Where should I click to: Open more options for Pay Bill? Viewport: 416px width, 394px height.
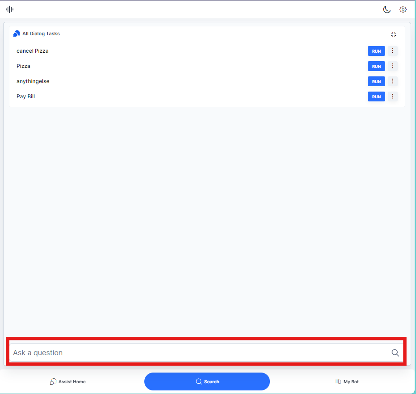393,96
